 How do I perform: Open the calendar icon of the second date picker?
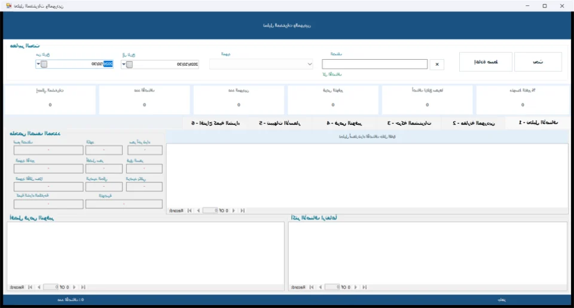tap(130, 65)
